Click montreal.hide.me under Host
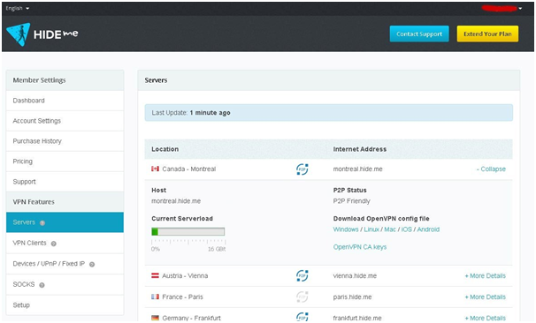This screenshot has width=536, height=323. tap(176, 201)
